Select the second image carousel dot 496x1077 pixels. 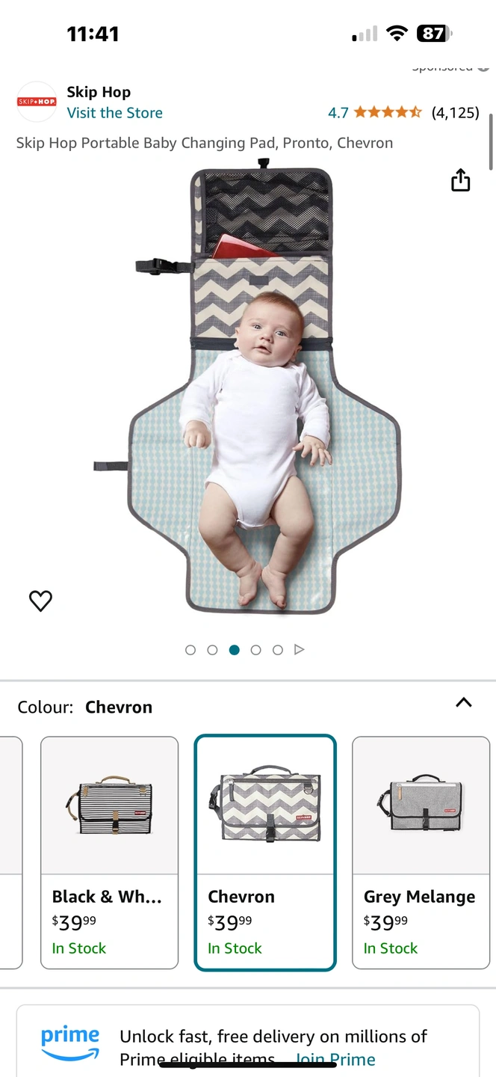(x=212, y=650)
